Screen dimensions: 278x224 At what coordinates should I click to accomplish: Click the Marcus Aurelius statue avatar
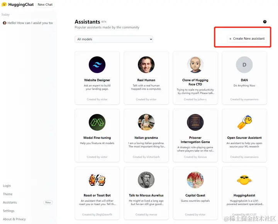coord(146,180)
